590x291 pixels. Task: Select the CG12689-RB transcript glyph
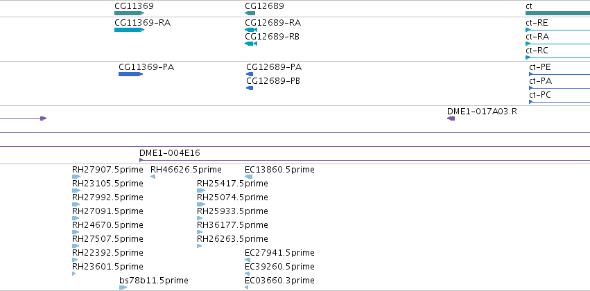tap(250, 44)
